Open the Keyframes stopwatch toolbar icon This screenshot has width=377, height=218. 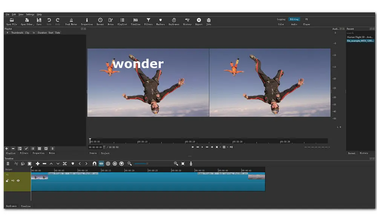click(174, 21)
